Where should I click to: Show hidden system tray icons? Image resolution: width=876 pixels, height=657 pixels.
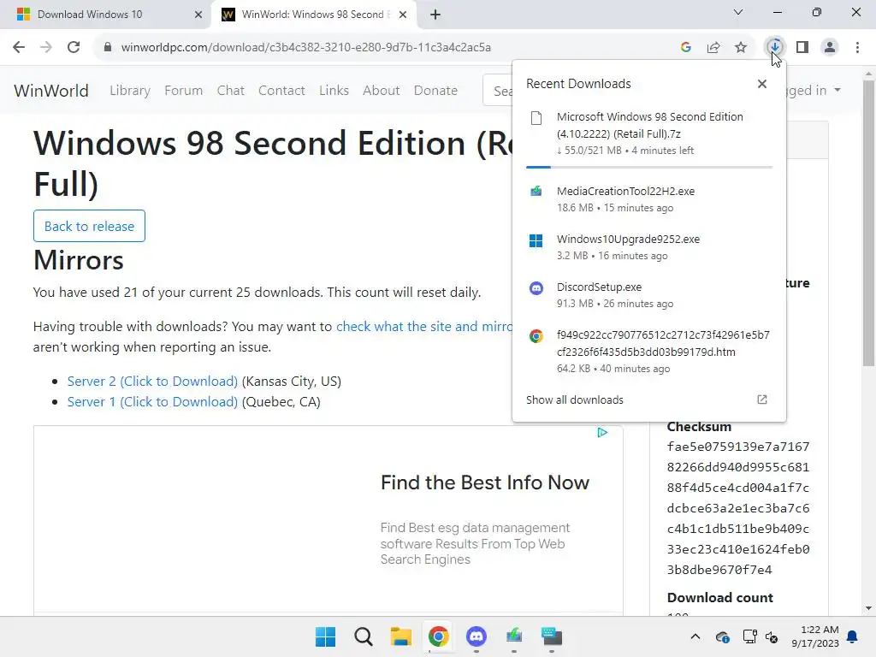coord(695,636)
